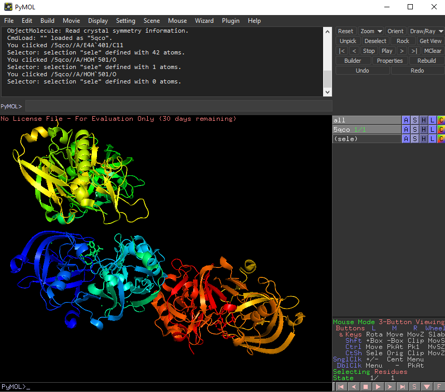Screen dimensions: 445x392
Task: Click the Rebuild button
Action: pyautogui.click(x=426, y=61)
